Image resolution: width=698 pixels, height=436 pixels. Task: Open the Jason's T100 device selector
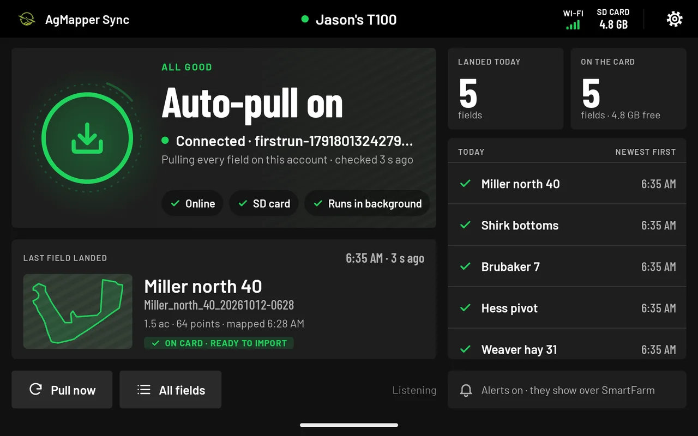[349, 20]
